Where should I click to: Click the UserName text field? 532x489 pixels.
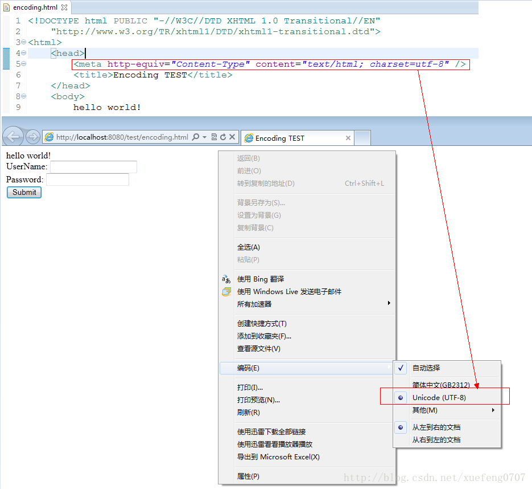(x=94, y=167)
